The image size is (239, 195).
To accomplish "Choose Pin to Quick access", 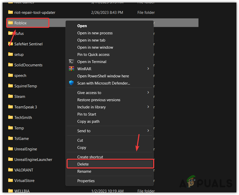I will point(93,54).
